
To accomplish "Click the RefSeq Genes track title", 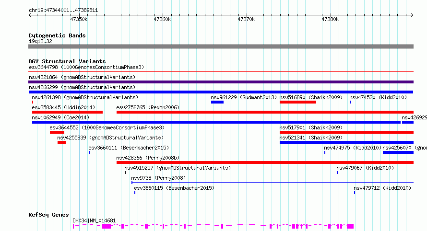I will pos(48,215).
